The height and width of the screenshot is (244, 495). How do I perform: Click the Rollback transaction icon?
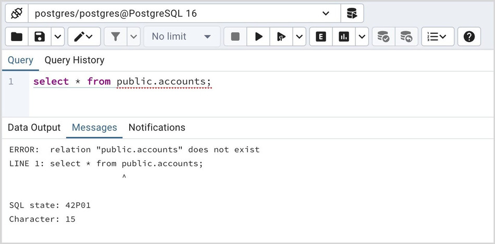pos(406,36)
